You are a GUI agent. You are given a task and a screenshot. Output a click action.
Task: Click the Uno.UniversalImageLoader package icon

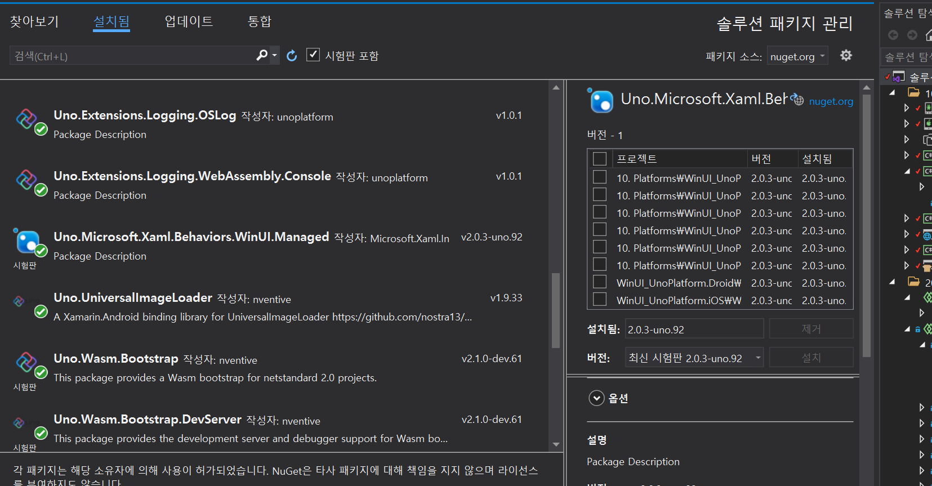[x=19, y=301]
